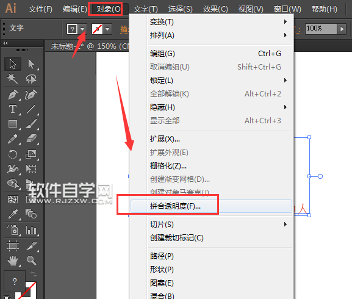352x299 pixels.
Task: Select the Pencil tool
Action: [x=13, y=139]
